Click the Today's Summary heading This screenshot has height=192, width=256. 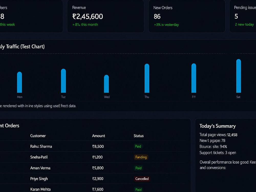coord(217,126)
